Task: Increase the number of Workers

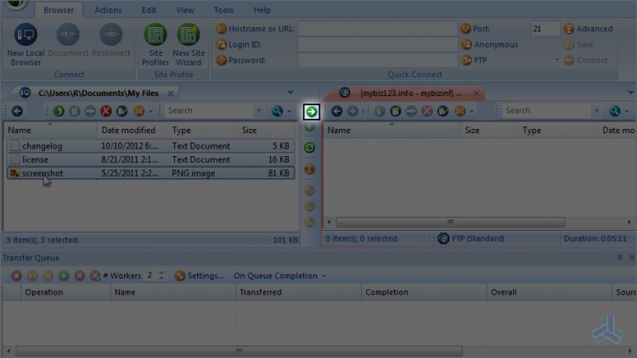Action: coord(161,273)
